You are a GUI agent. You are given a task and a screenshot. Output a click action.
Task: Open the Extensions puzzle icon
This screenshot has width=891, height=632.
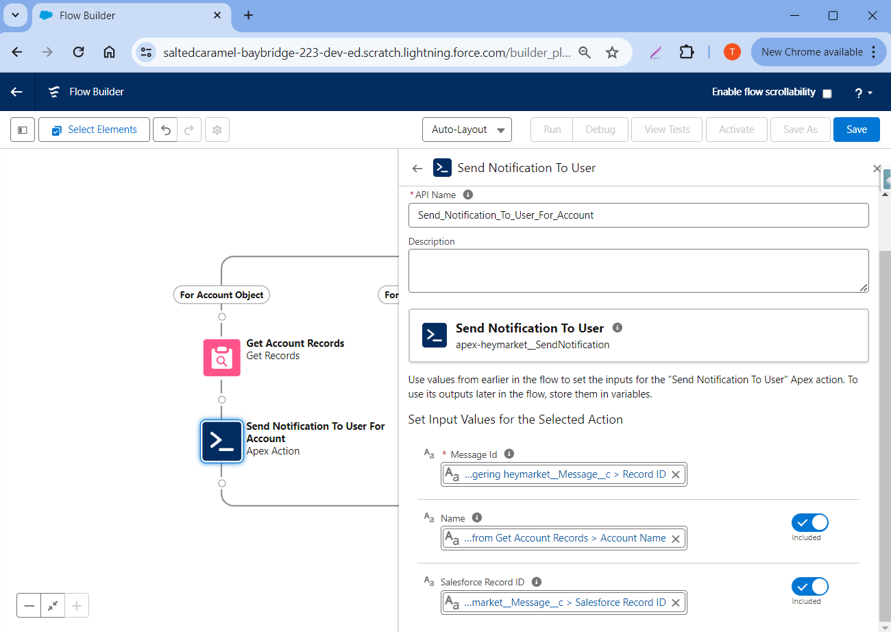point(686,52)
